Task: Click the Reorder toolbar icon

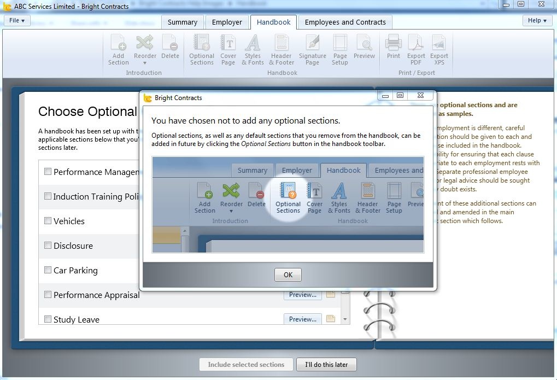Action: click(145, 49)
